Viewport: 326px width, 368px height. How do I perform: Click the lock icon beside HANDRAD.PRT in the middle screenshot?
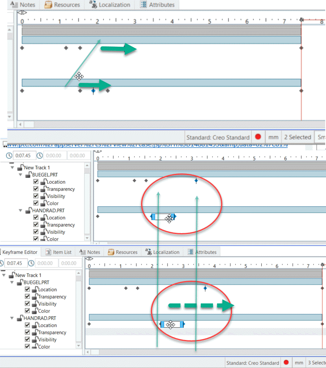tap(28, 210)
